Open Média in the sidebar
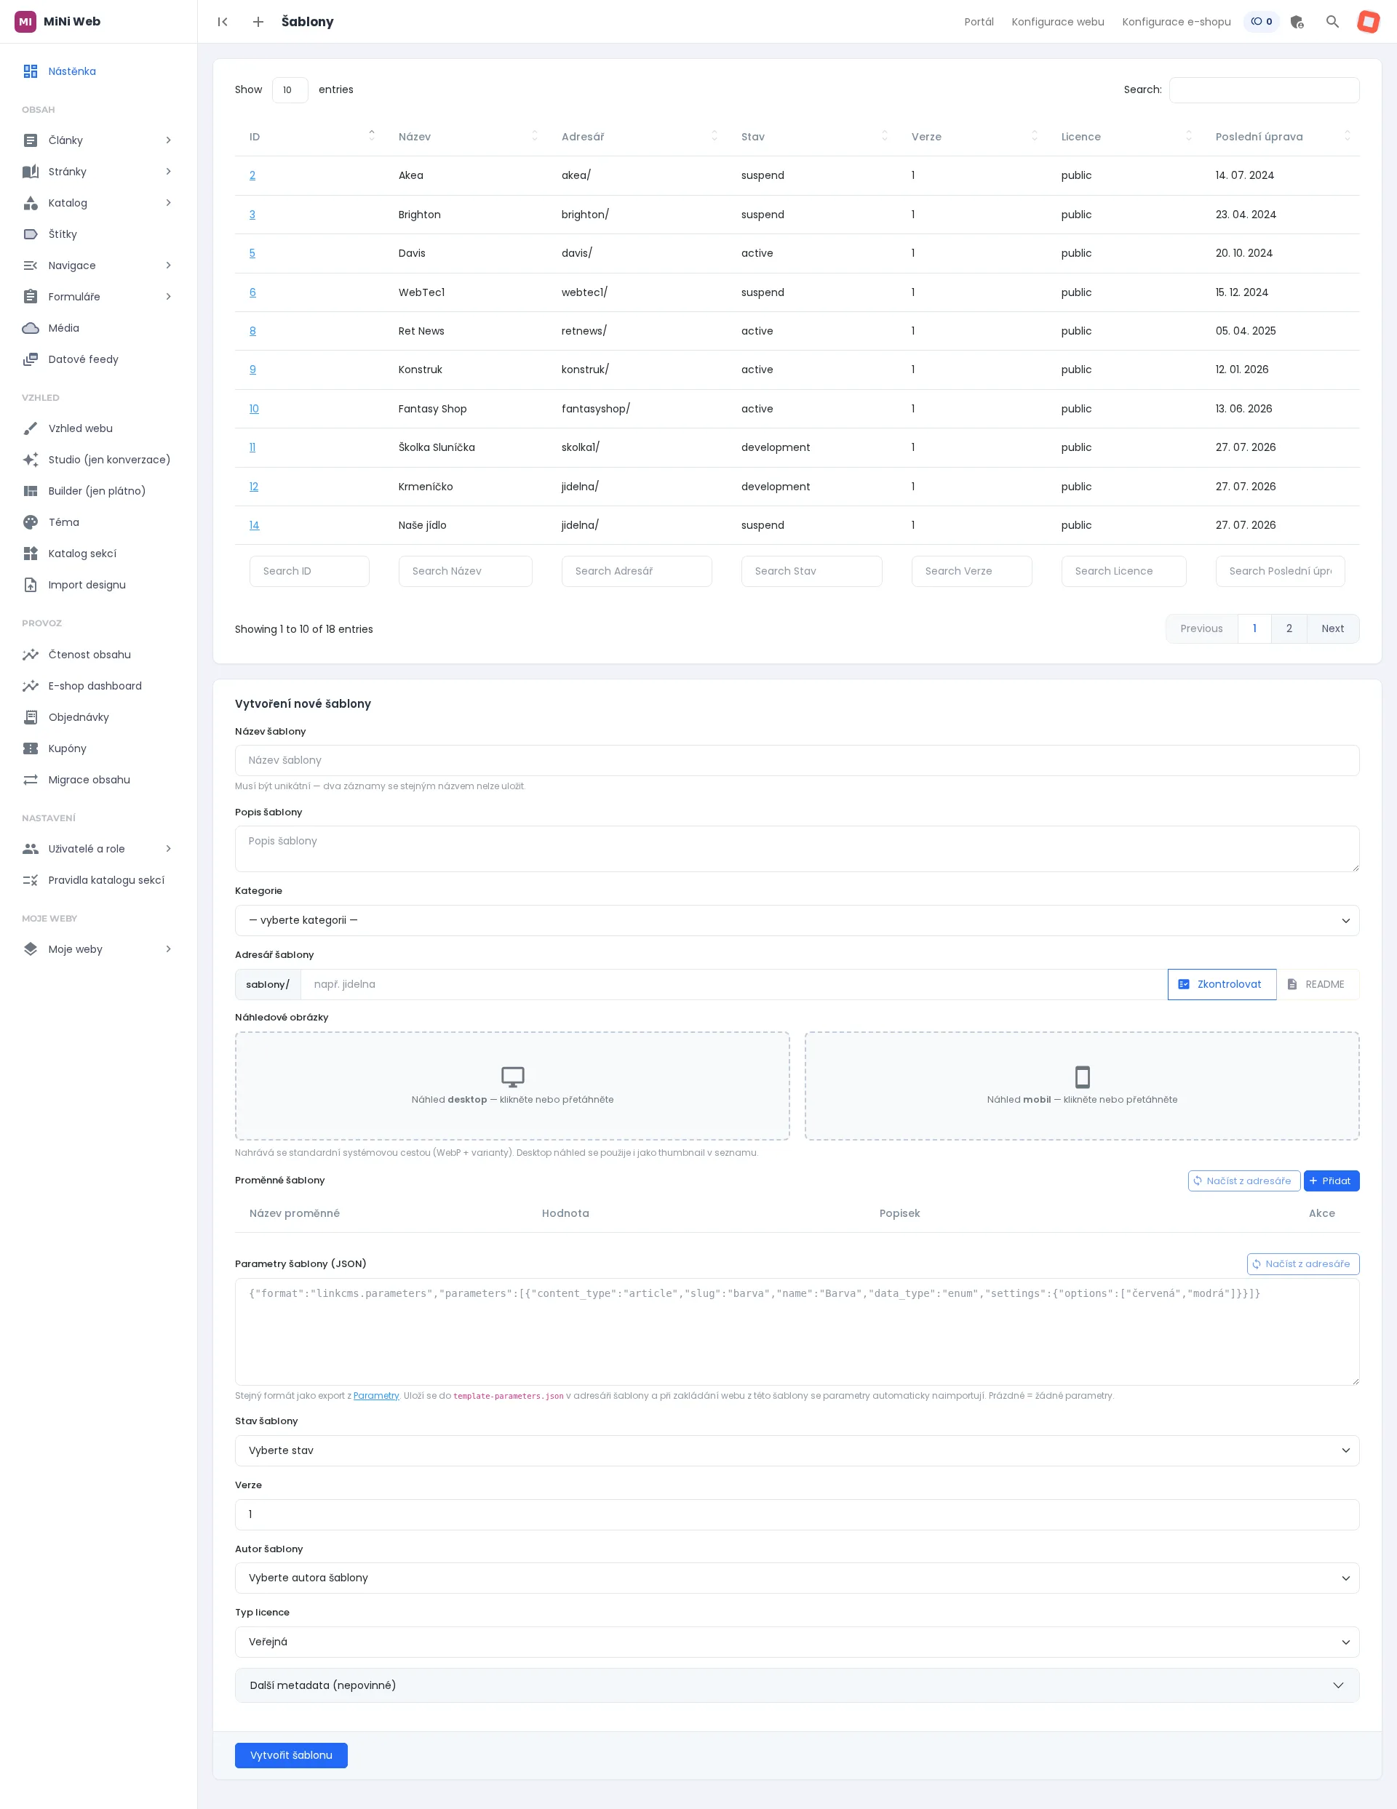 click(x=99, y=328)
